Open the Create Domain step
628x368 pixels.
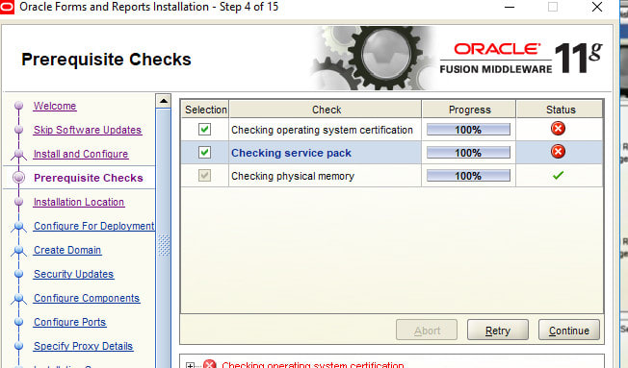67,250
